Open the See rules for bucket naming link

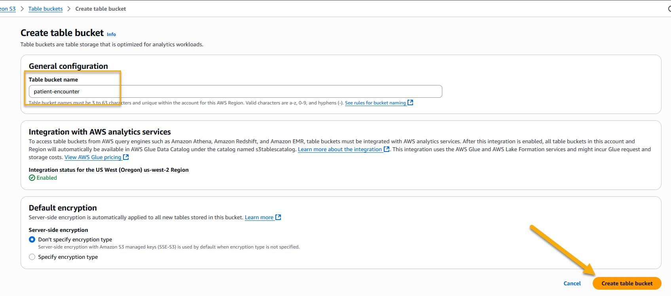[x=379, y=103]
